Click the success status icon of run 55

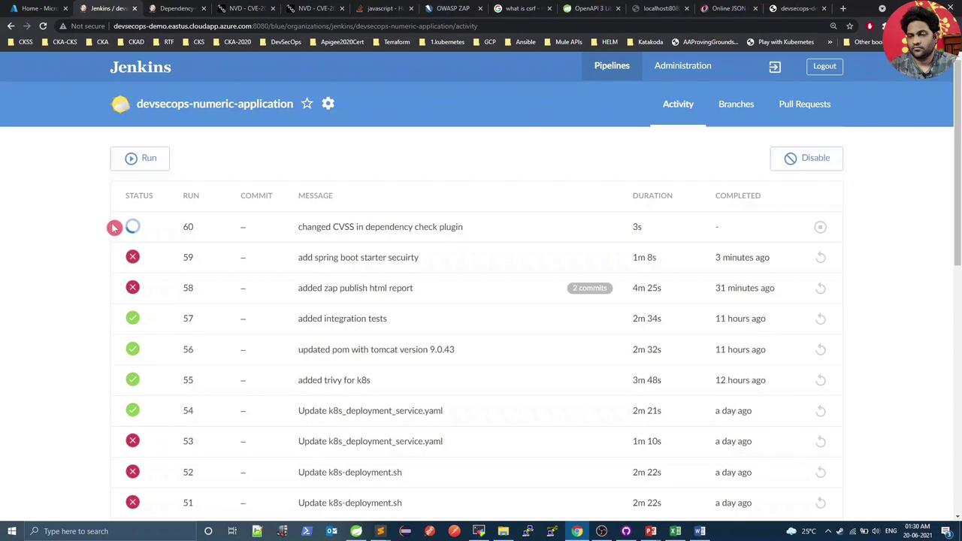pyautogui.click(x=132, y=379)
